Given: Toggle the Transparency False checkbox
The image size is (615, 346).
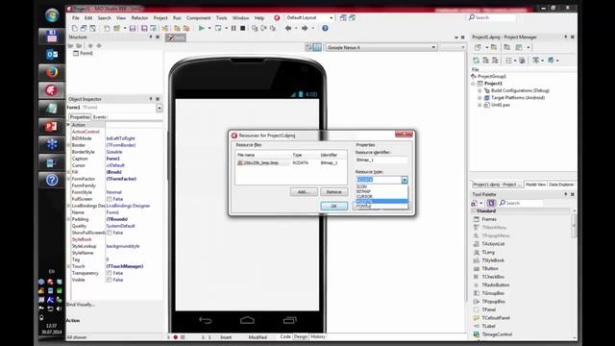Looking at the screenshot, I should point(110,273).
